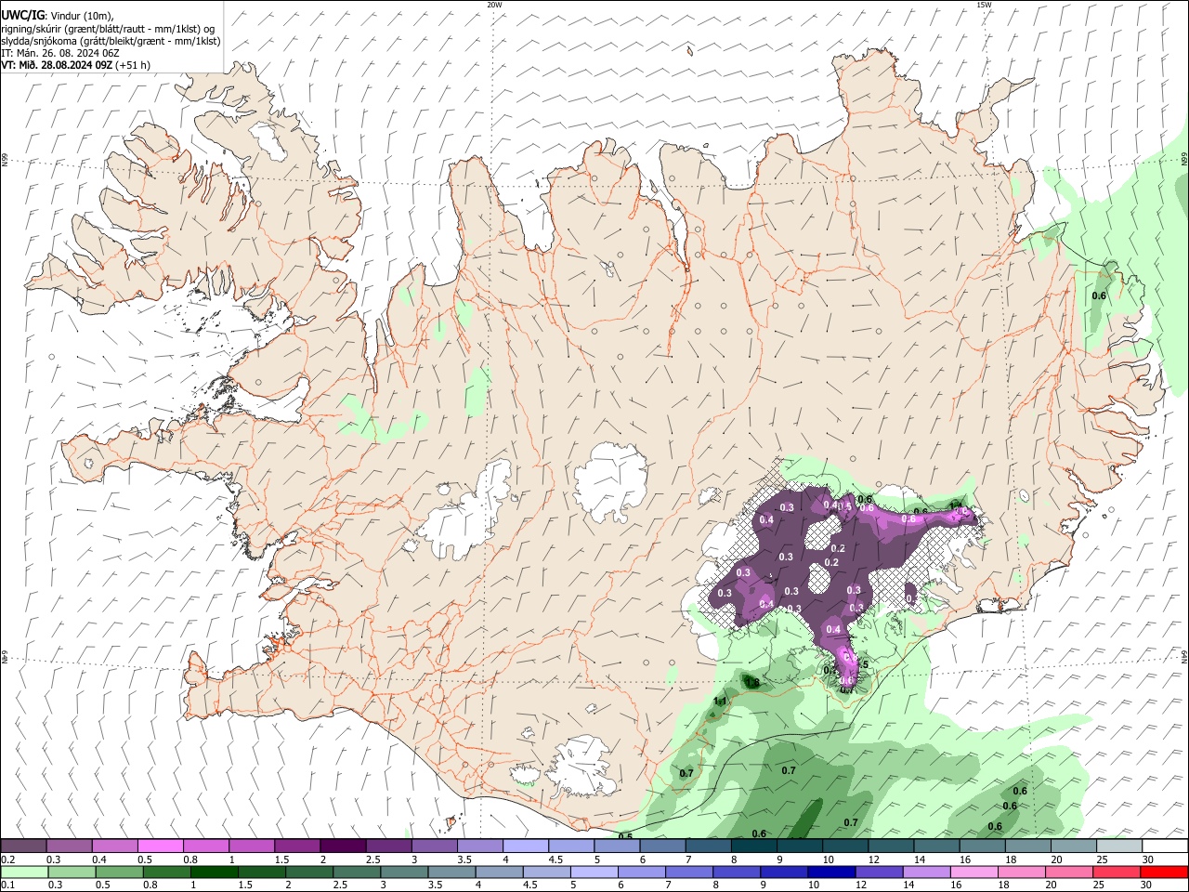Viewport: 1189px width, 892px height.
Task: Click the bright red swatch labelled 30, bottom row
Action: pos(1164,872)
